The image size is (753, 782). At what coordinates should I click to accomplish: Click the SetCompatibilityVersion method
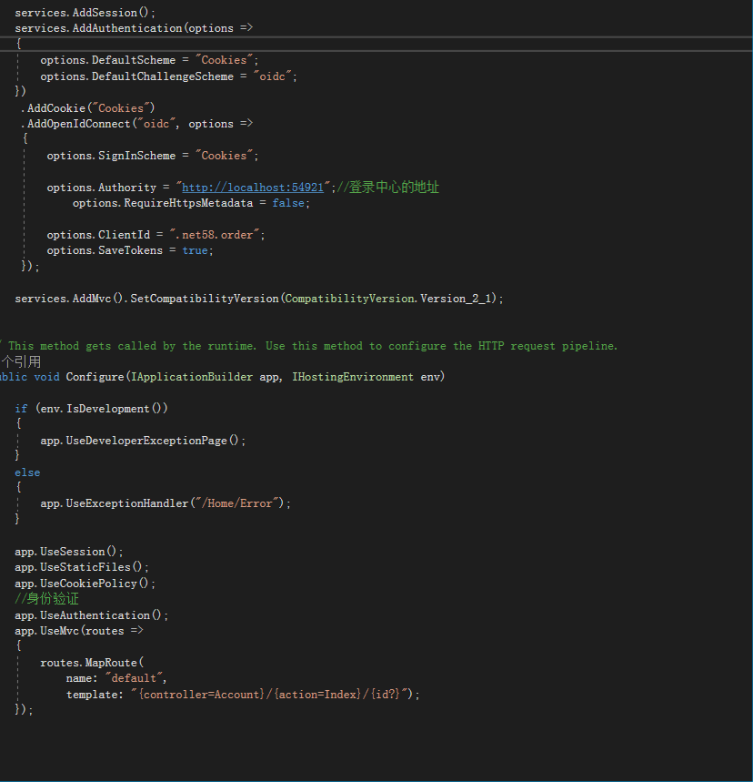pos(204,299)
